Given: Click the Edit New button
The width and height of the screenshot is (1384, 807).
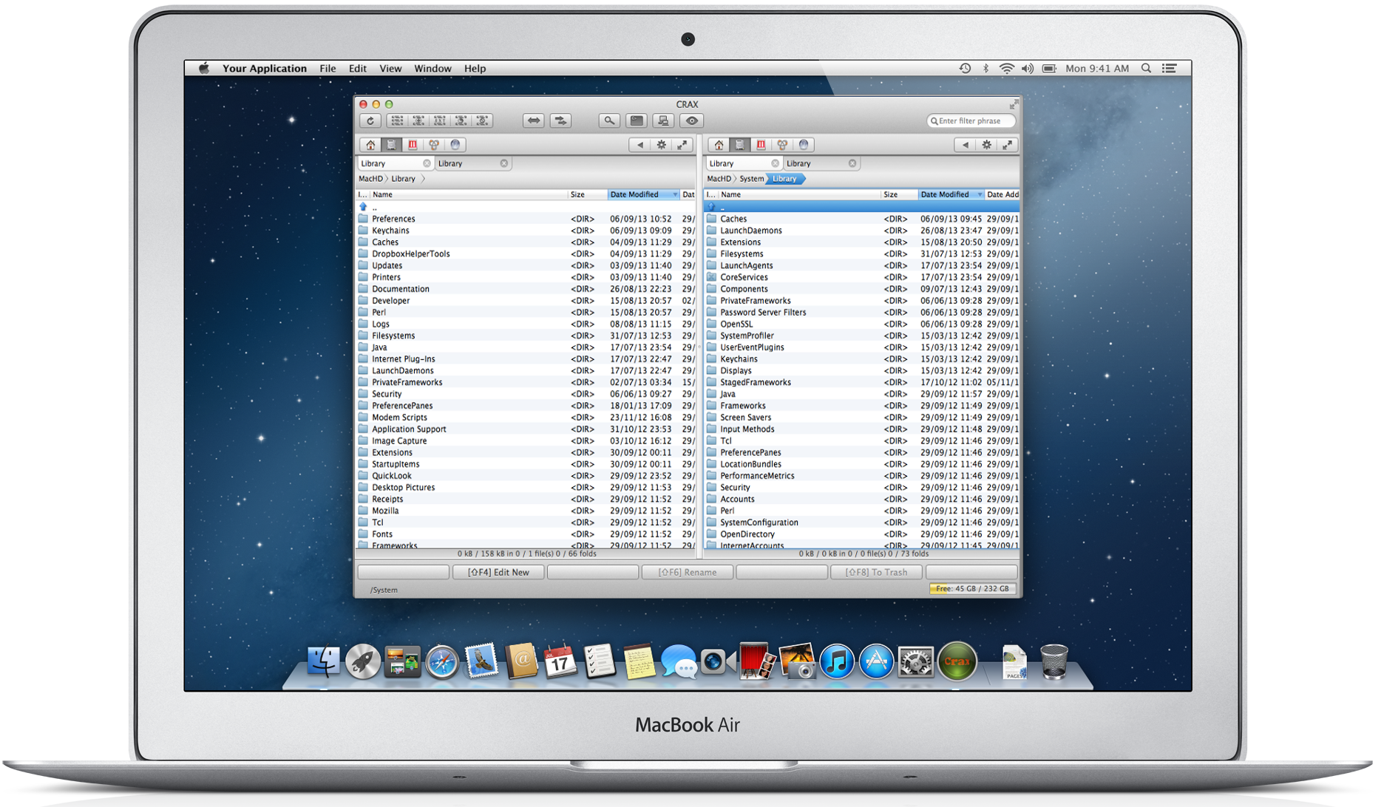Looking at the screenshot, I should click(498, 572).
